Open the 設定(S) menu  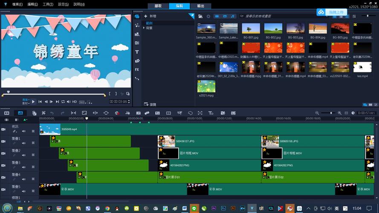pyautogui.click(x=64, y=4)
